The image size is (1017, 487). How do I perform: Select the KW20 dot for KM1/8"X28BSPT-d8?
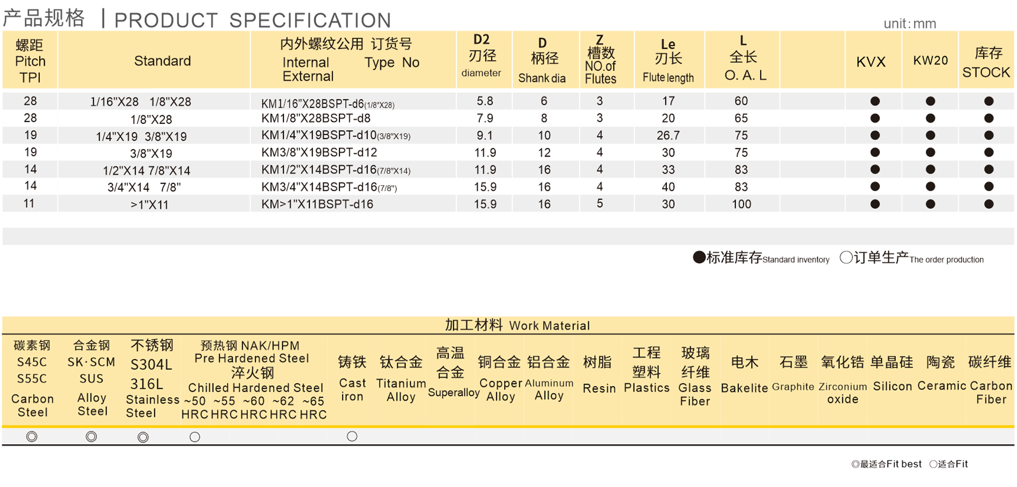(x=930, y=118)
